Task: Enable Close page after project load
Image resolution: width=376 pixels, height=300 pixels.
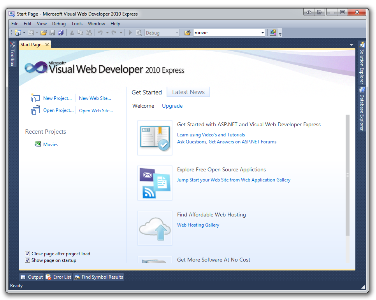Action: click(x=27, y=253)
